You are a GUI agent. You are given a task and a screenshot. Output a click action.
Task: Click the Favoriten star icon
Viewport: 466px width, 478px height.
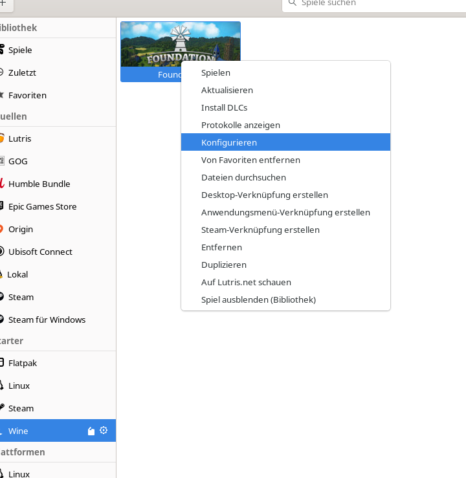coord(2,95)
